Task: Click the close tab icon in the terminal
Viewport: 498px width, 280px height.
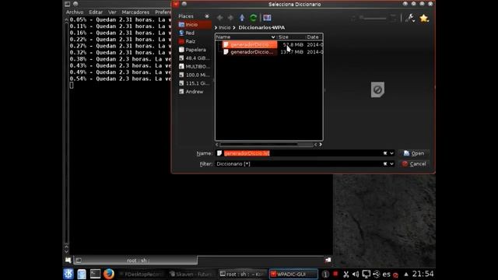Action: tap(328, 261)
